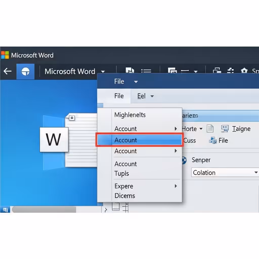The height and width of the screenshot is (259, 259).
Task: Click the submenu arrow beside Expere
Action: pyautogui.click(x=176, y=186)
